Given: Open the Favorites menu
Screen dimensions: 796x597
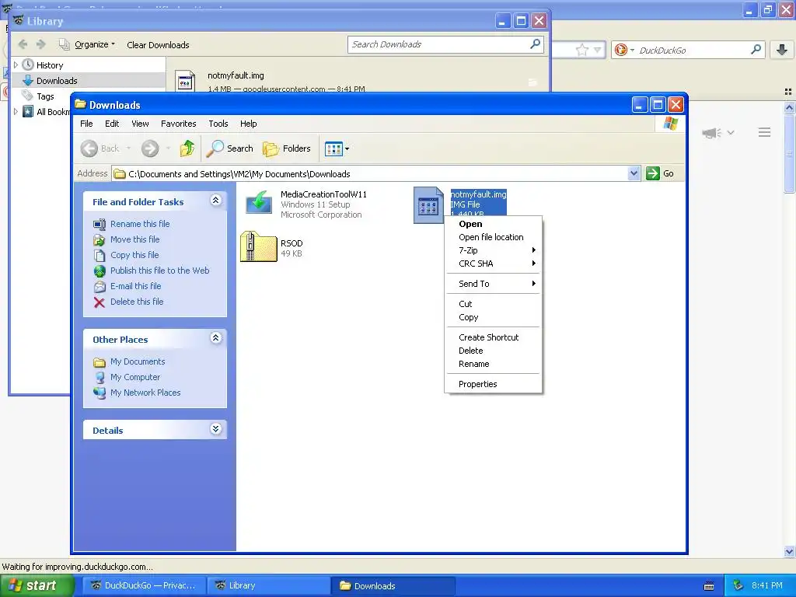Looking at the screenshot, I should click(x=178, y=124).
